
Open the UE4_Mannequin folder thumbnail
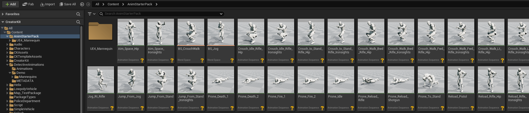point(101,32)
